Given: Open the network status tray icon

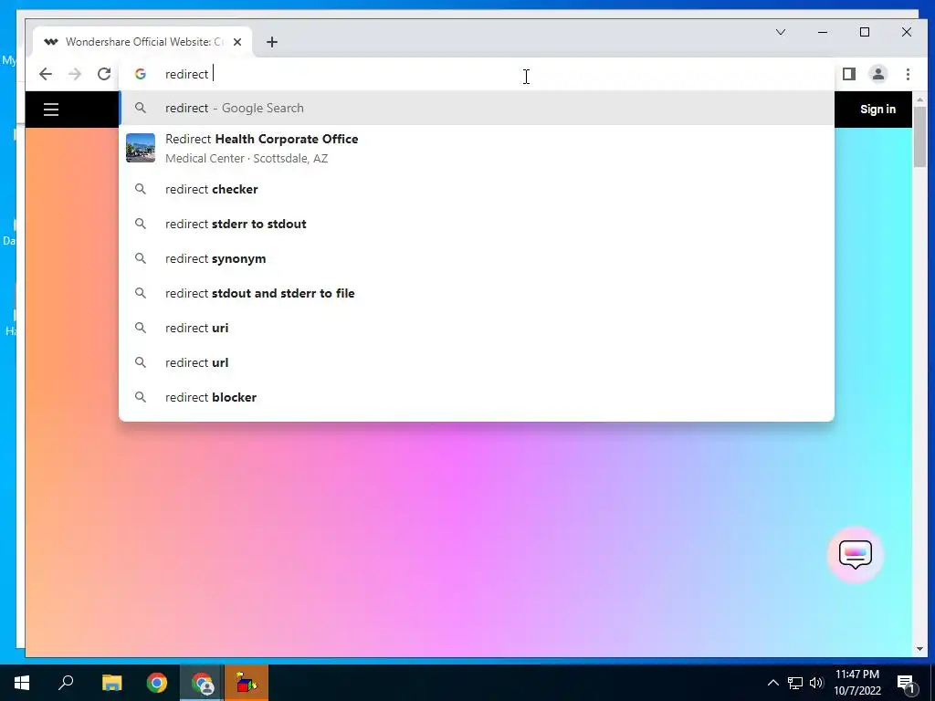Looking at the screenshot, I should coord(795,683).
